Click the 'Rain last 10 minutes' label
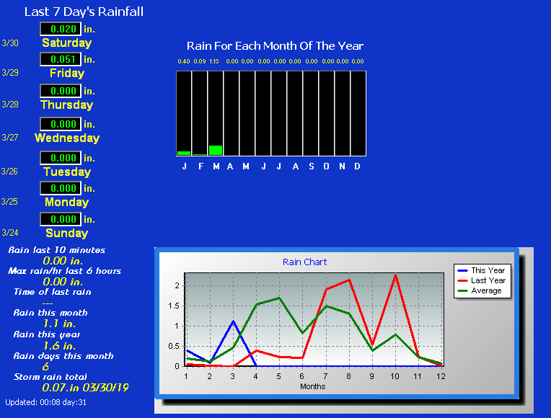Viewport: 551px width, 418px height. click(x=56, y=250)
